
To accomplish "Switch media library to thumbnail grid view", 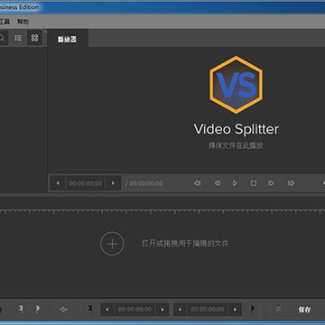I will pyautogui.click(x=34, y=38).
